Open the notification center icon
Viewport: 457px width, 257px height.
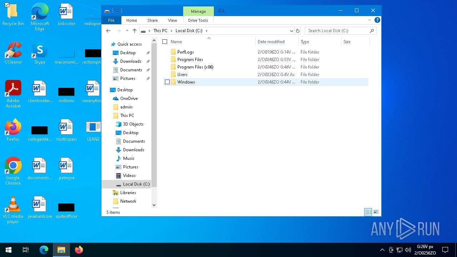(445, 250)
